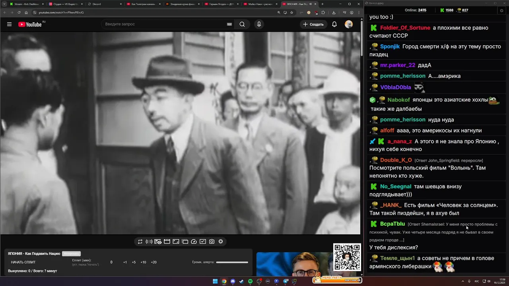Image resolution: width=509 pixels, height=286 pixels.
Task: Add +10 minutes to split
Action: coord(143,262)
